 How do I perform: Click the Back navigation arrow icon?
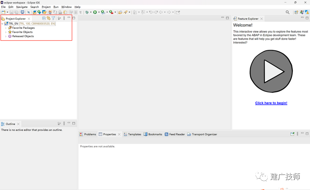click(x=161, y=12)
